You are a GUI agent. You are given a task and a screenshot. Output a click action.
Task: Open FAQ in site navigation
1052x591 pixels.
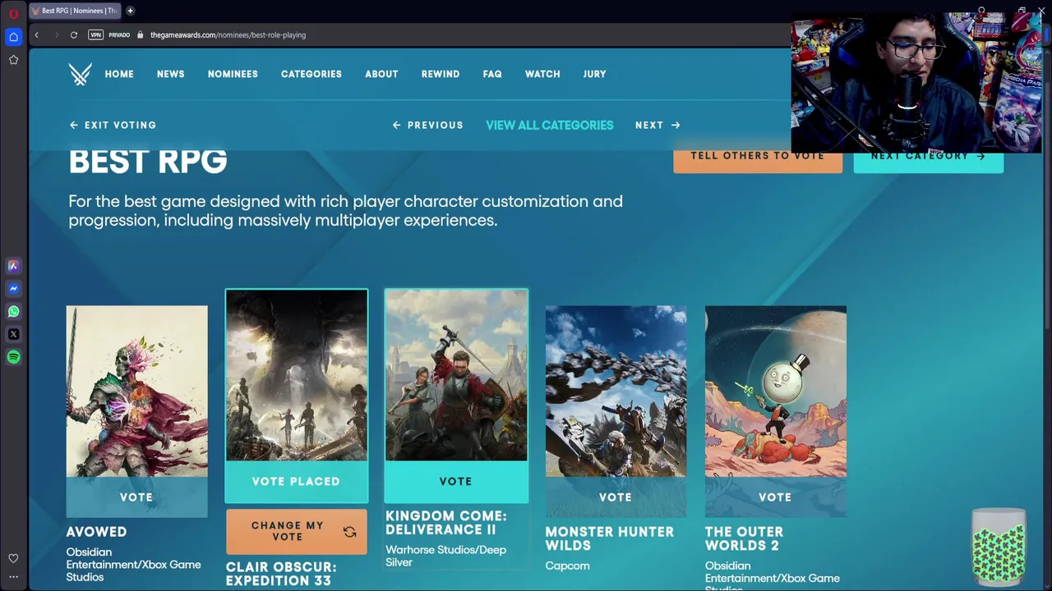point(492,74)
